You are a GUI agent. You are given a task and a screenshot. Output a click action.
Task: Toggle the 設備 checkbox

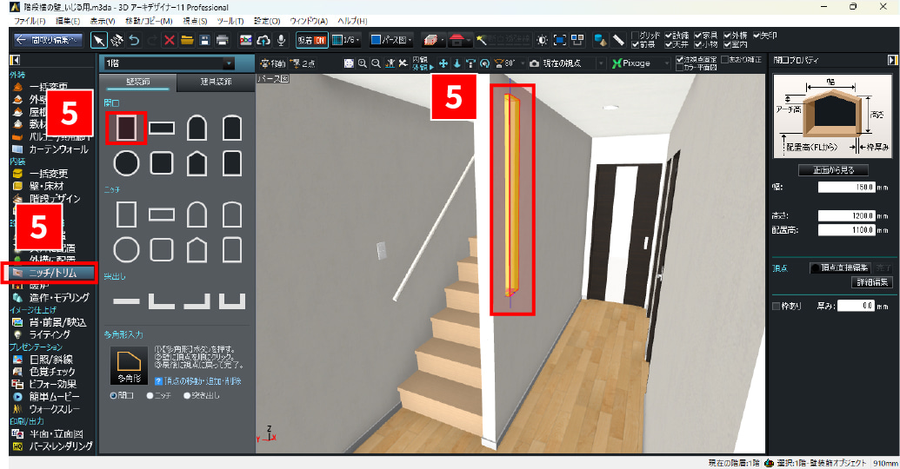(x=669, y=36)
